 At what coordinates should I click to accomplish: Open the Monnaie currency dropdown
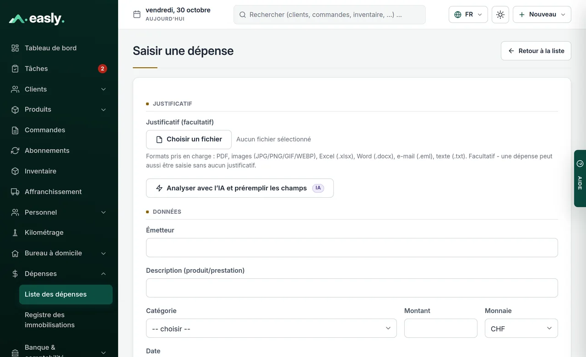tap(521, 328)
